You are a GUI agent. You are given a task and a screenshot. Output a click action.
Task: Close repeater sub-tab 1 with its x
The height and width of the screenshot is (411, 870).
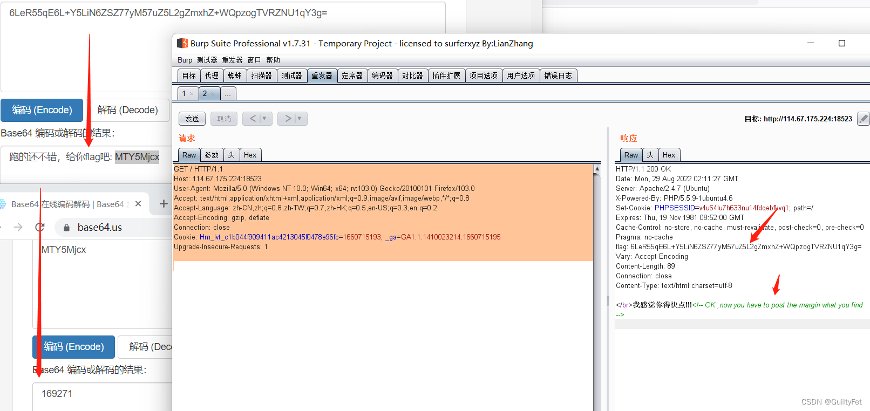(192, 94)
